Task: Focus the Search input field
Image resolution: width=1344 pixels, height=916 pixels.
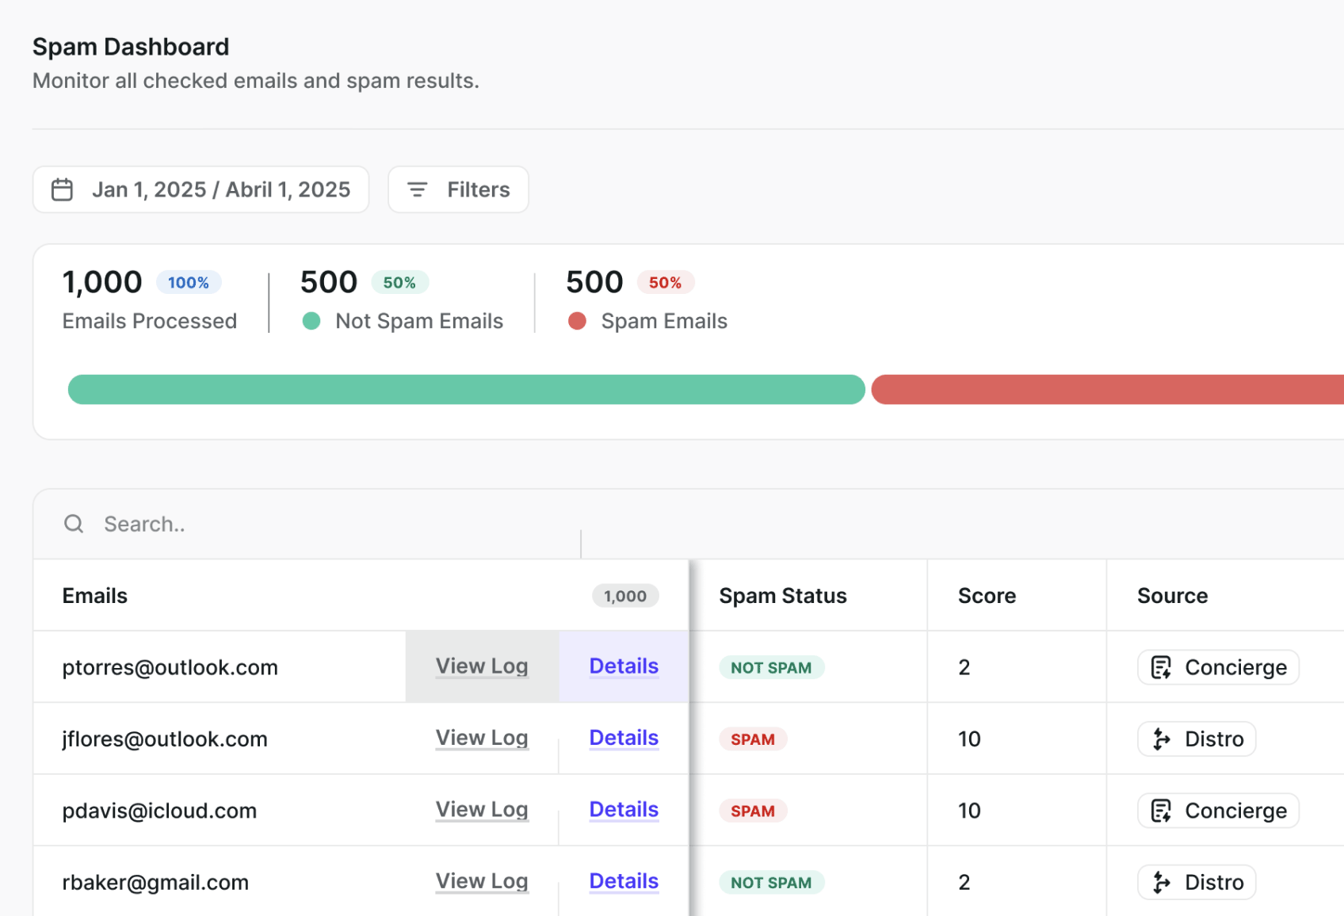Action: (317, 525)
